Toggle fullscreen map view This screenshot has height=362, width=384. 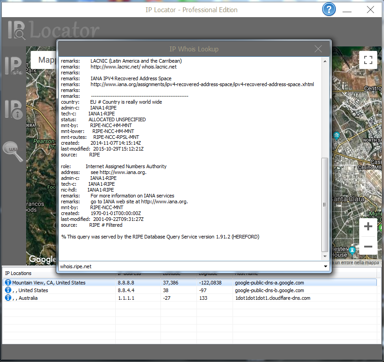point(368,60)
